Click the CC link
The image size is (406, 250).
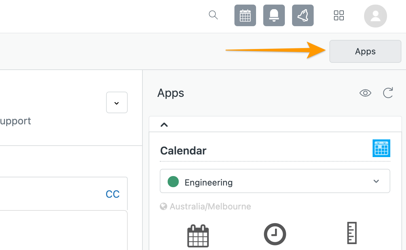tap(113, 194)
